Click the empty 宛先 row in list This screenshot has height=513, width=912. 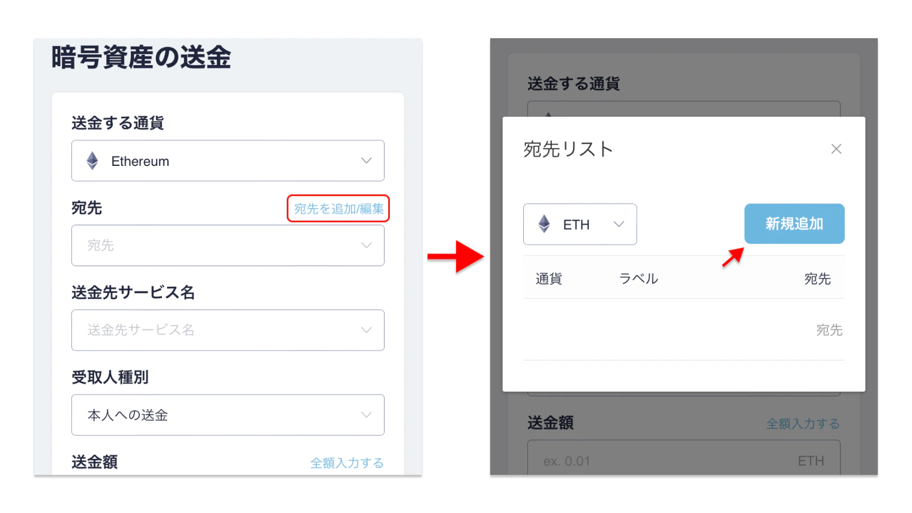point(683,329)
